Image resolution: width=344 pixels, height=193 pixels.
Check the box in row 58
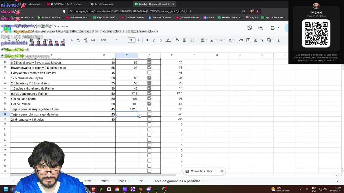click(149, 114)
